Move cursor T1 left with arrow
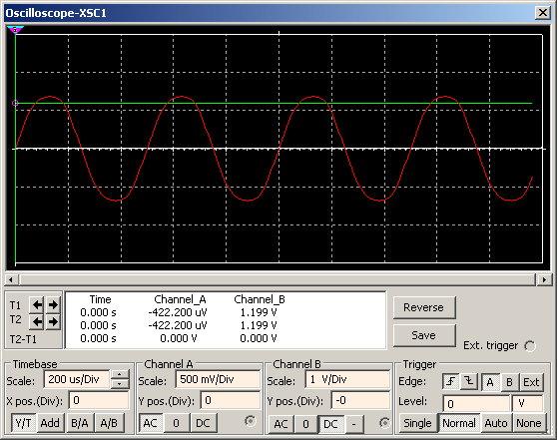This screenshot has width=557, height=440. coord(37,304)
